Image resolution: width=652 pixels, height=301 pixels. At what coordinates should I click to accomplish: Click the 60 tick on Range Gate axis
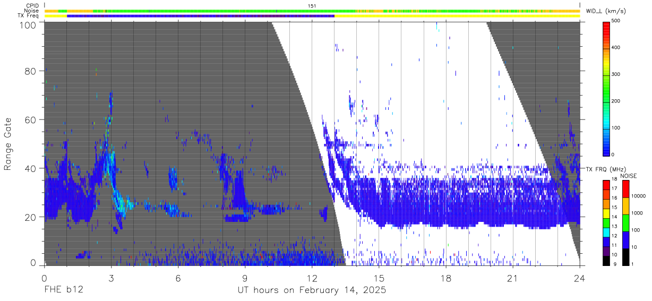coord(31,120)
